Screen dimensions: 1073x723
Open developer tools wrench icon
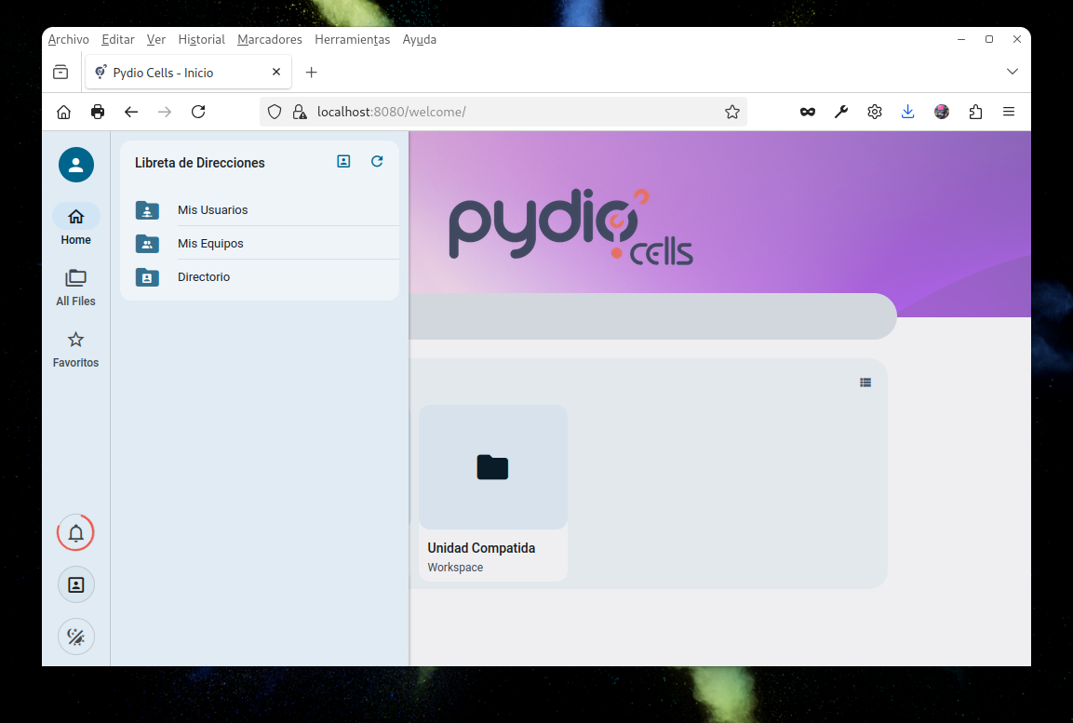point(841,112)
